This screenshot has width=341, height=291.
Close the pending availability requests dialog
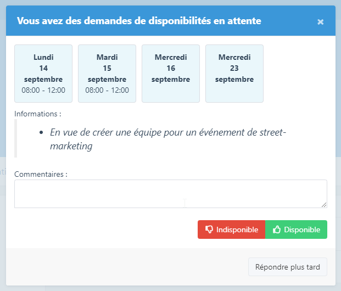(320, 22)
